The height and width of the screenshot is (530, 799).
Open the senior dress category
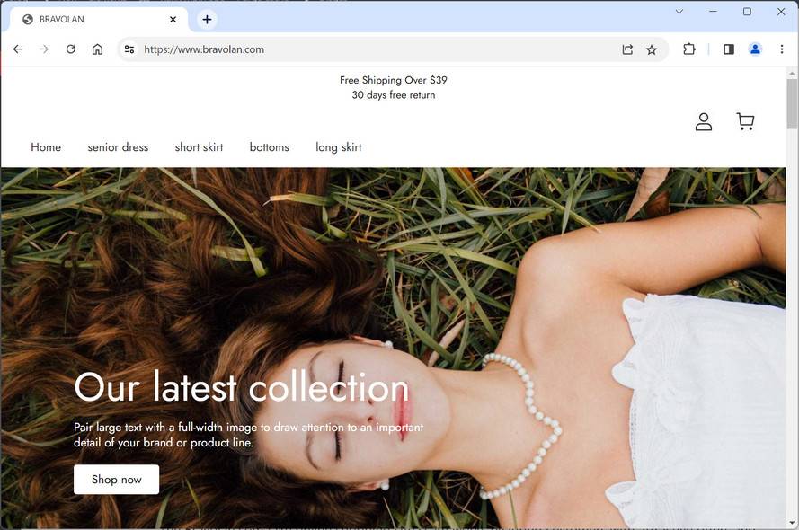tap(118, 147)
